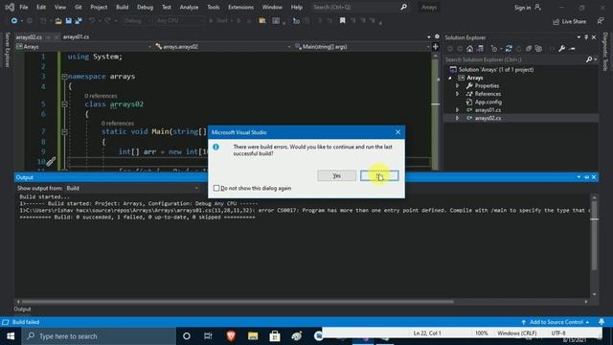Screen dimensions: 613x345
Task: Click Add to Source Control in status bar
Action: pos(556,322)
